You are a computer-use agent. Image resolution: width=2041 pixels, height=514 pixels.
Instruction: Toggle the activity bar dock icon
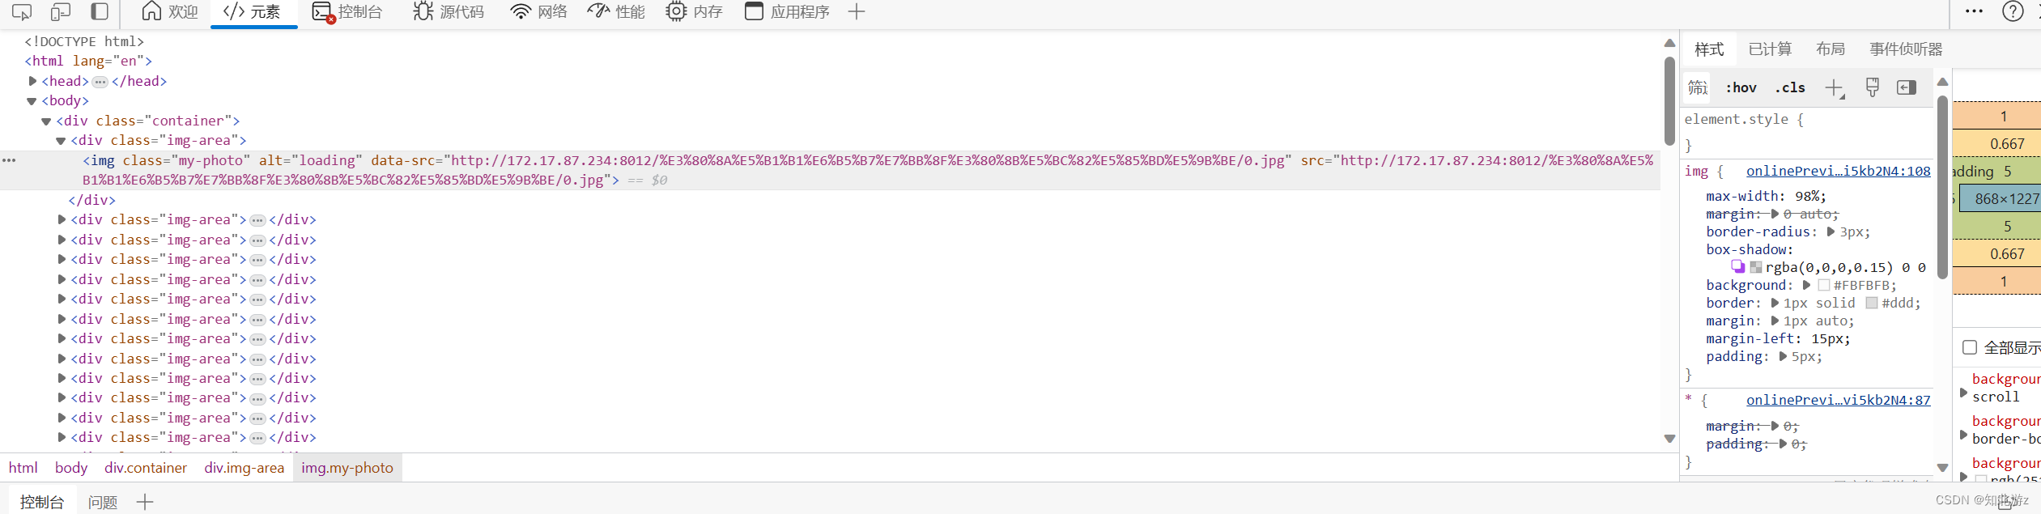(x=100, y=11)
